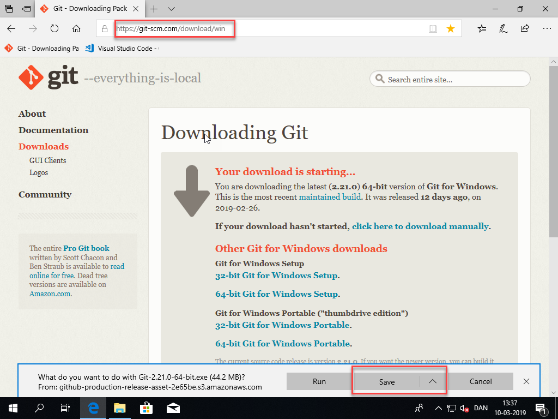Open the About page link

32,113
